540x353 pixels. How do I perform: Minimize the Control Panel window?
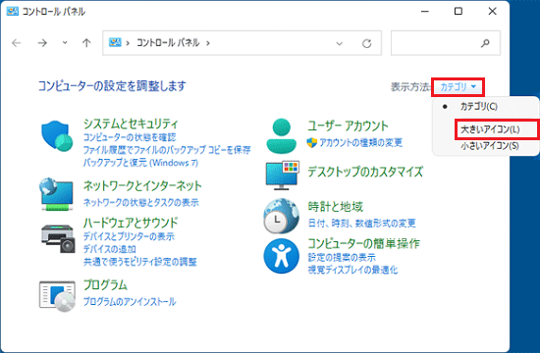pyautogui.click(x=425, y=12)
